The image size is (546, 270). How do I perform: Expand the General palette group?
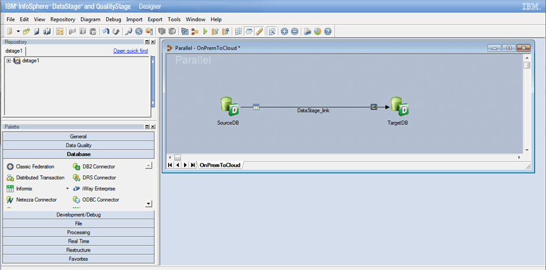tap(78, 136)
